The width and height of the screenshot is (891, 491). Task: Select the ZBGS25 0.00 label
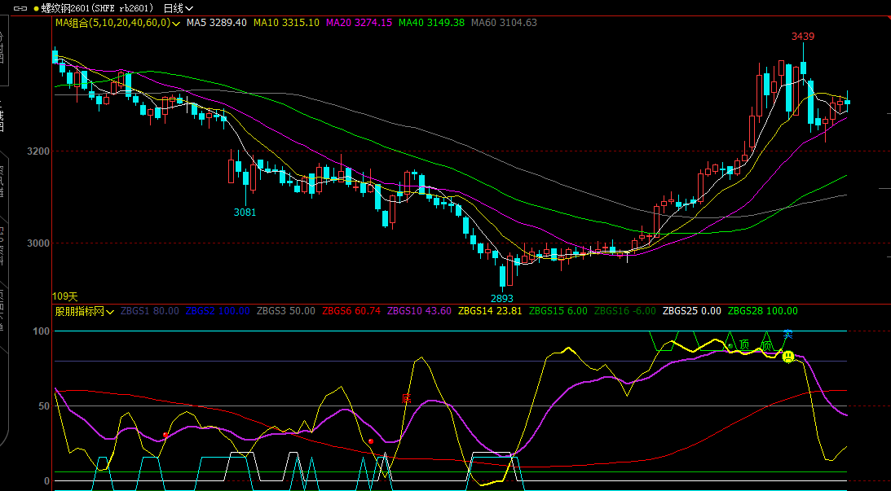[692, 311]
